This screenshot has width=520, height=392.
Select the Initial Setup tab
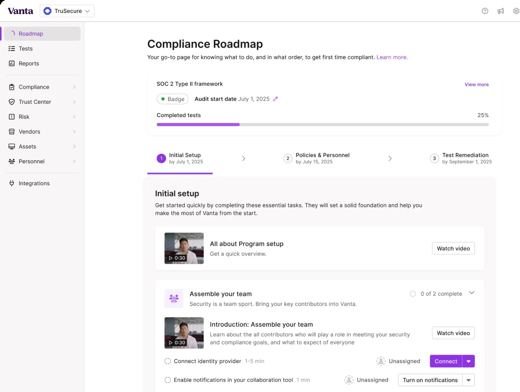pyautogui.click(x=180, y=159)
